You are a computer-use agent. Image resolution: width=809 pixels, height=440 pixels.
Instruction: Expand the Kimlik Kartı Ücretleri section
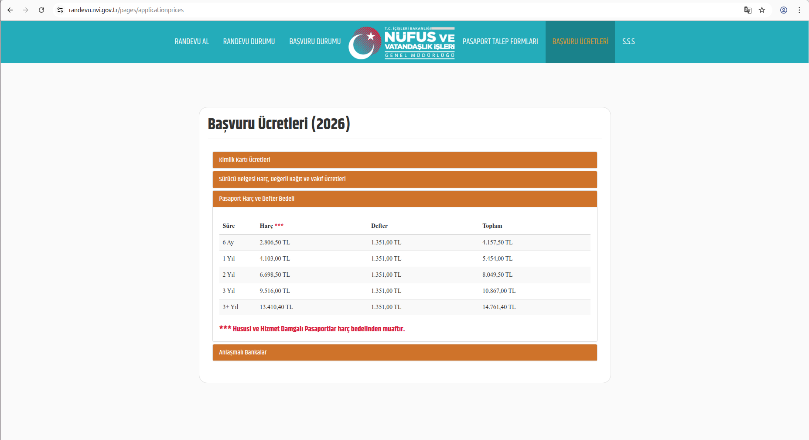[x=405, y=160]
